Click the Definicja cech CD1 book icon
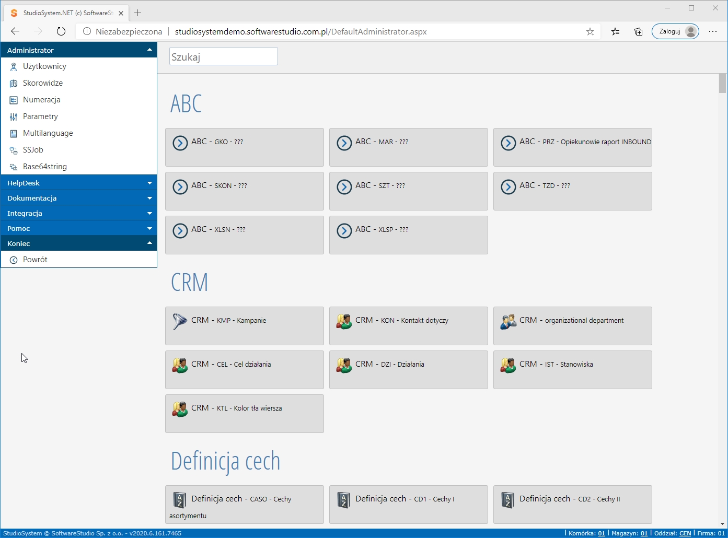 click(344, 500)
